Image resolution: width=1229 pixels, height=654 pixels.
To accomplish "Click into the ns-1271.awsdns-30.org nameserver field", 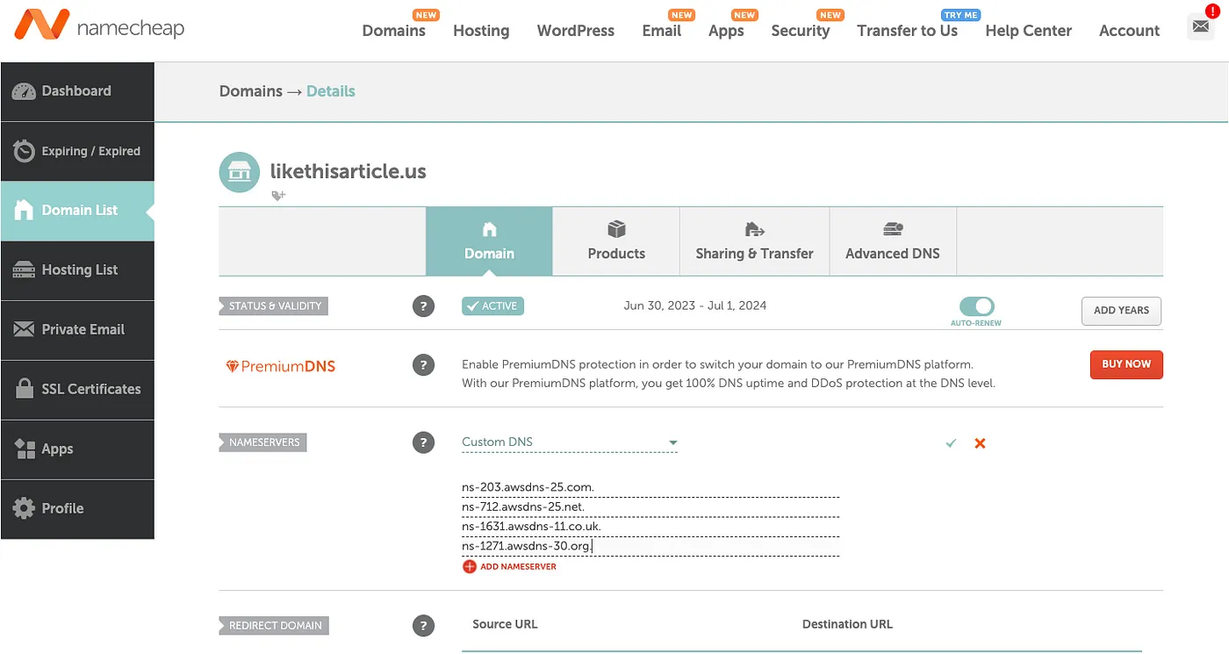I will [x=650, y=546].
